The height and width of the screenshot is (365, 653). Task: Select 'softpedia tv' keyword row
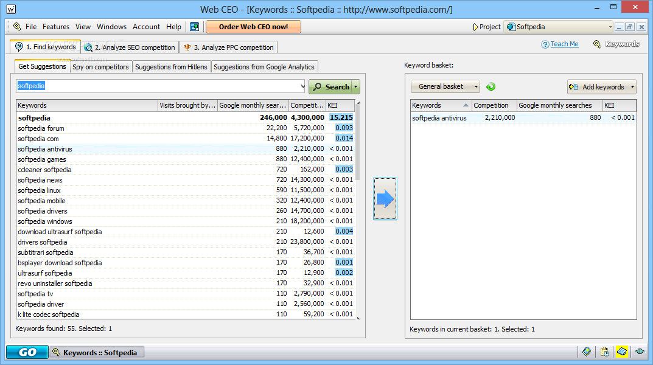[186, 294]
